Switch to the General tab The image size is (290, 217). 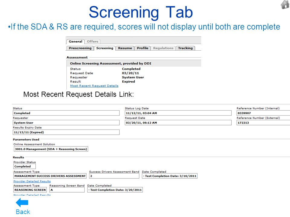pyautogui.click(x=76, y=42)
